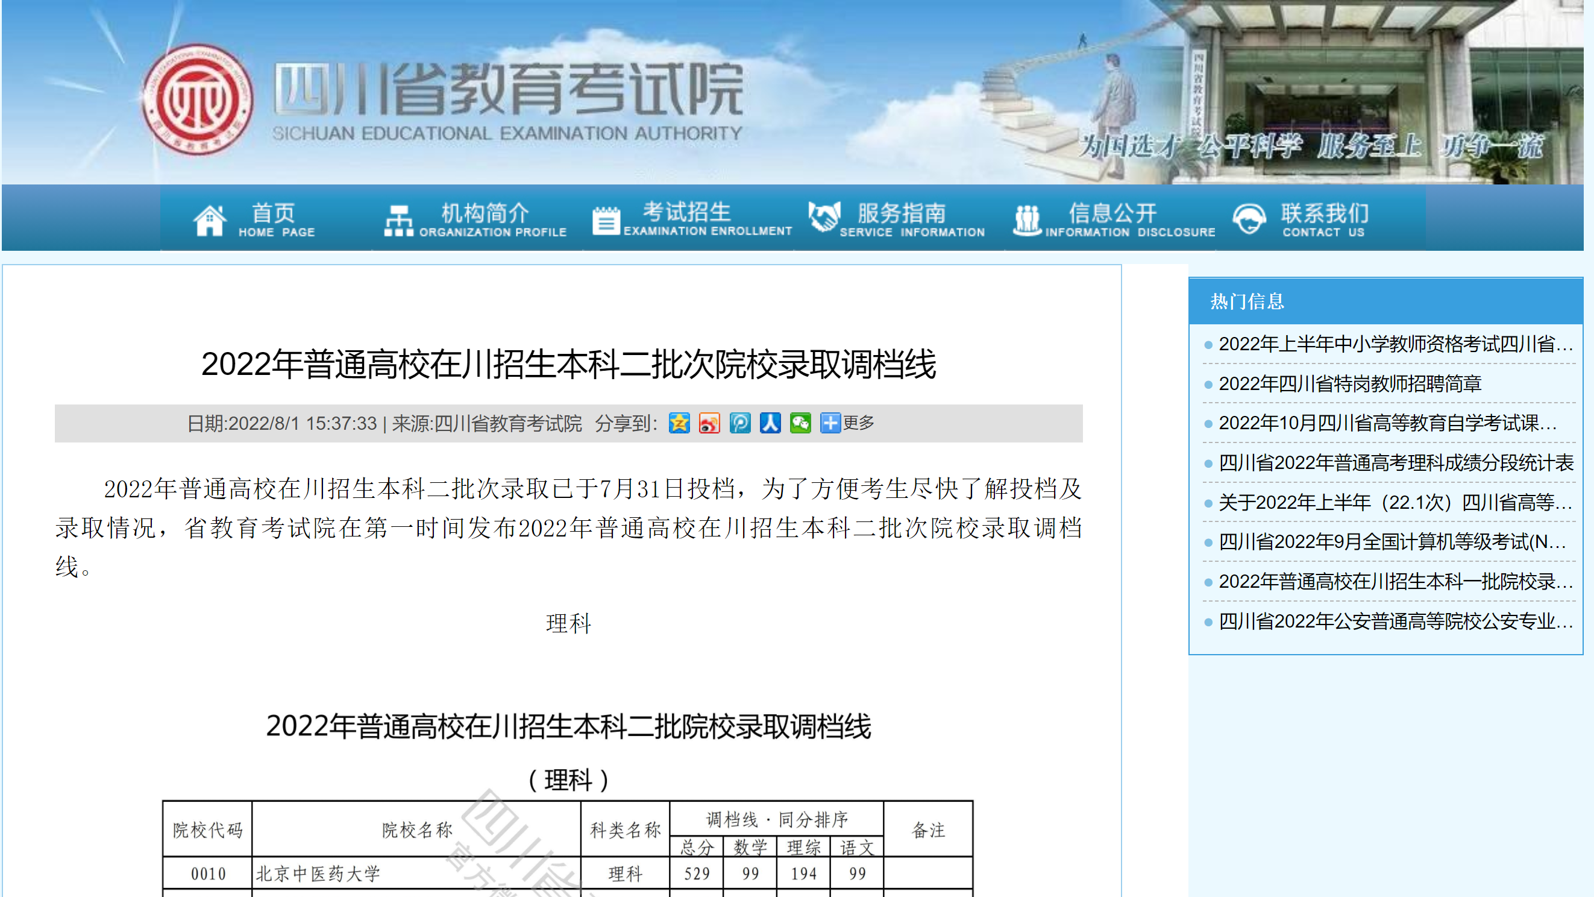The height and width of the screenshot is (897, 1594).
Task: Click the examination enrollment calendar icon
Action: (606, 221)
